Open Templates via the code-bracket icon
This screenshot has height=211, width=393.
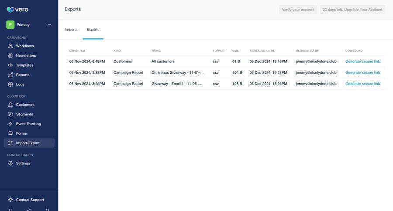(10, 65)
